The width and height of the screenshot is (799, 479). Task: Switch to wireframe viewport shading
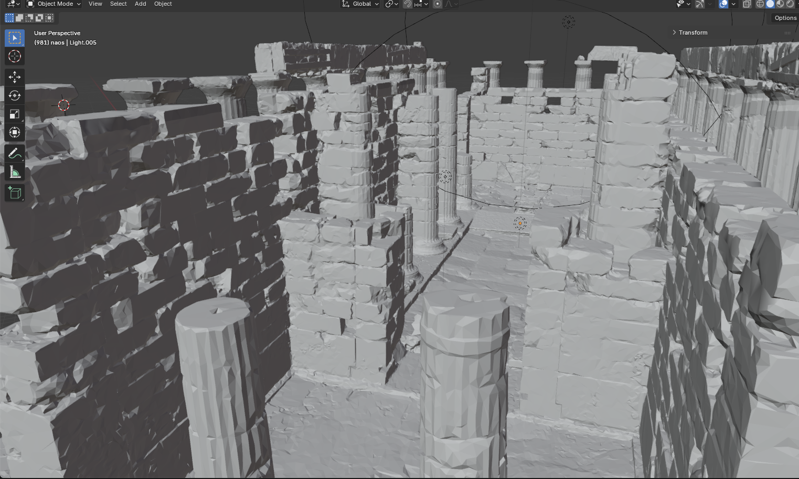pyautogui.click(x=760, y=4)
